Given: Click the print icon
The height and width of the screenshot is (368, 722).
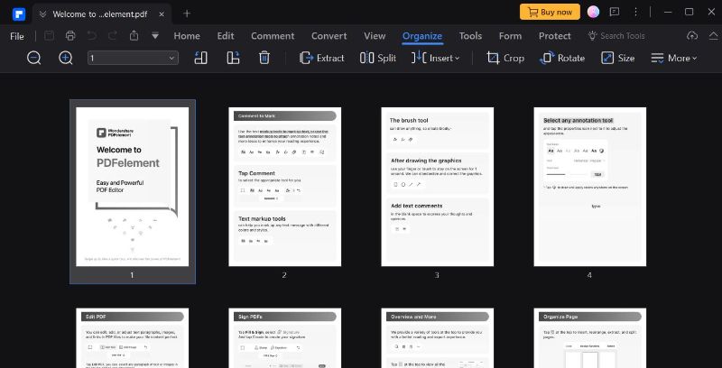Looking at the screenshot, I should click(x=70, y=36).
